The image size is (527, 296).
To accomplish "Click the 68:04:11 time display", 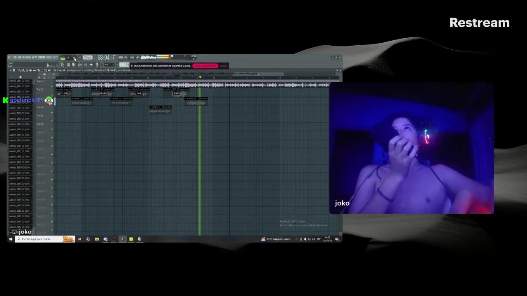I will coord(106,58).
